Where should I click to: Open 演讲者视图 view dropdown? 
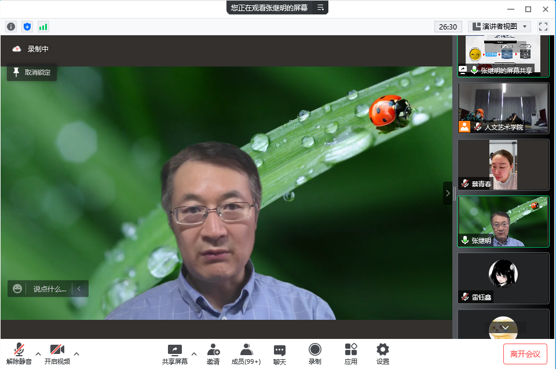click(x=499, y=27)
